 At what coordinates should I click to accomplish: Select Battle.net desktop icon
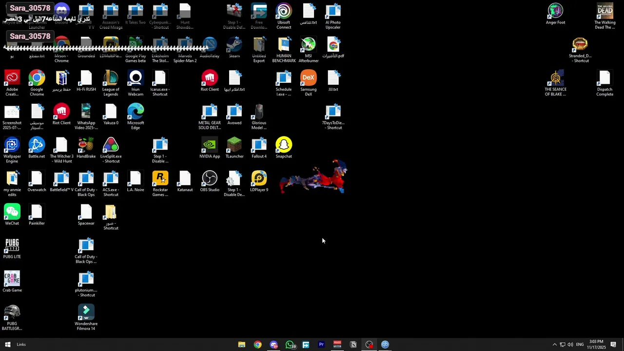click(x=37, y=148)
